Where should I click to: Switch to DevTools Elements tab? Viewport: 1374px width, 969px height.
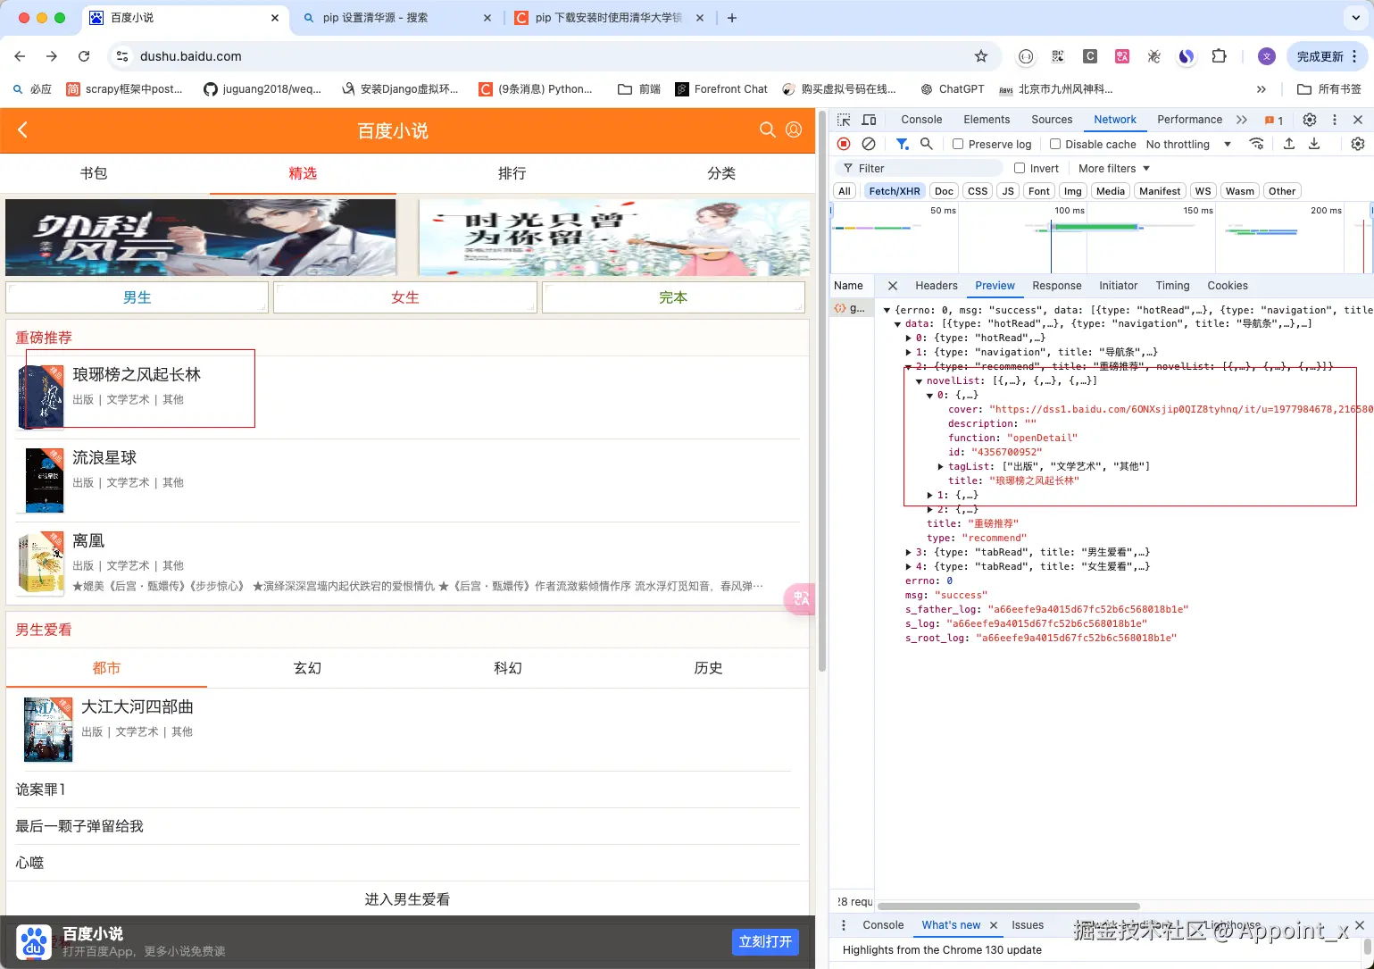tap(987, 120)
